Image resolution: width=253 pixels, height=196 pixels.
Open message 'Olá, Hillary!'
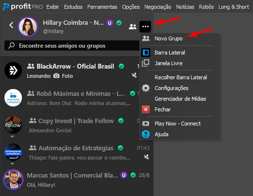pos(41,185)
